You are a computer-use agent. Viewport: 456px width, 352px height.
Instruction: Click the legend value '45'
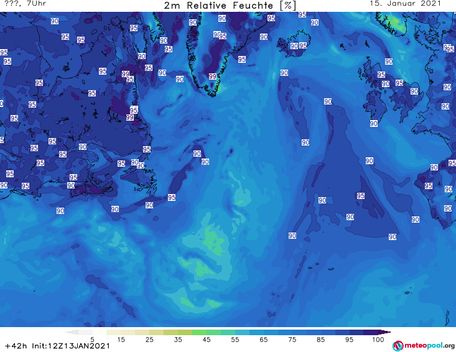click(x=206, y=340)
